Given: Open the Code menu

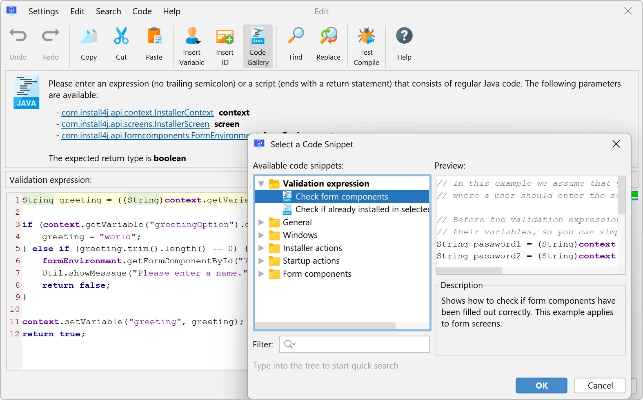Looking at the screenshot, I should [142, 11].
